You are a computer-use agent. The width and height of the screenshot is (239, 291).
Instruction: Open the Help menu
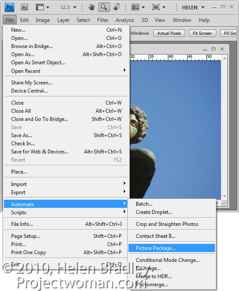pyautogui.click(x=204, y=20)
